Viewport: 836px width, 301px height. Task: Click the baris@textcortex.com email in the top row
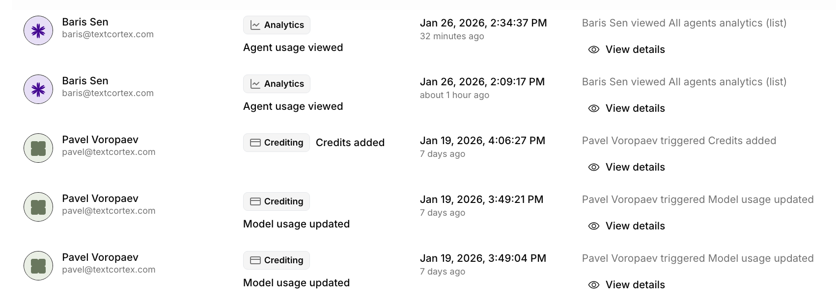[x=108, y=34]
